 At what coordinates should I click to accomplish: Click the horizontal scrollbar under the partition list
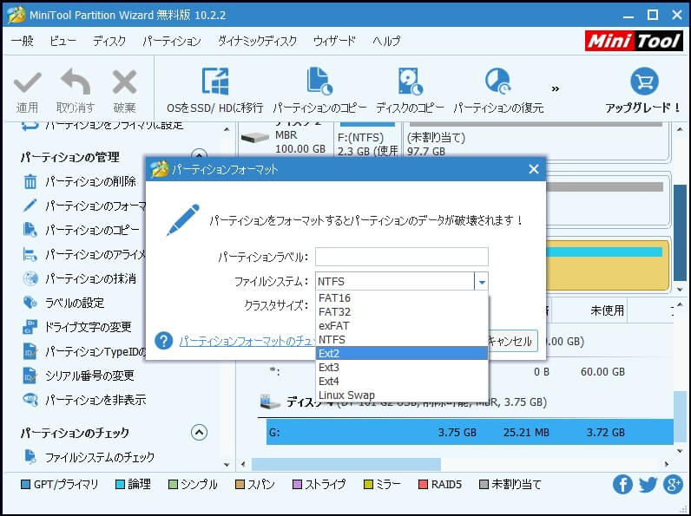pos(346,464)
